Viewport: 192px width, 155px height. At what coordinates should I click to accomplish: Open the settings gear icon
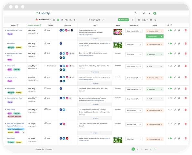[155, 20]
